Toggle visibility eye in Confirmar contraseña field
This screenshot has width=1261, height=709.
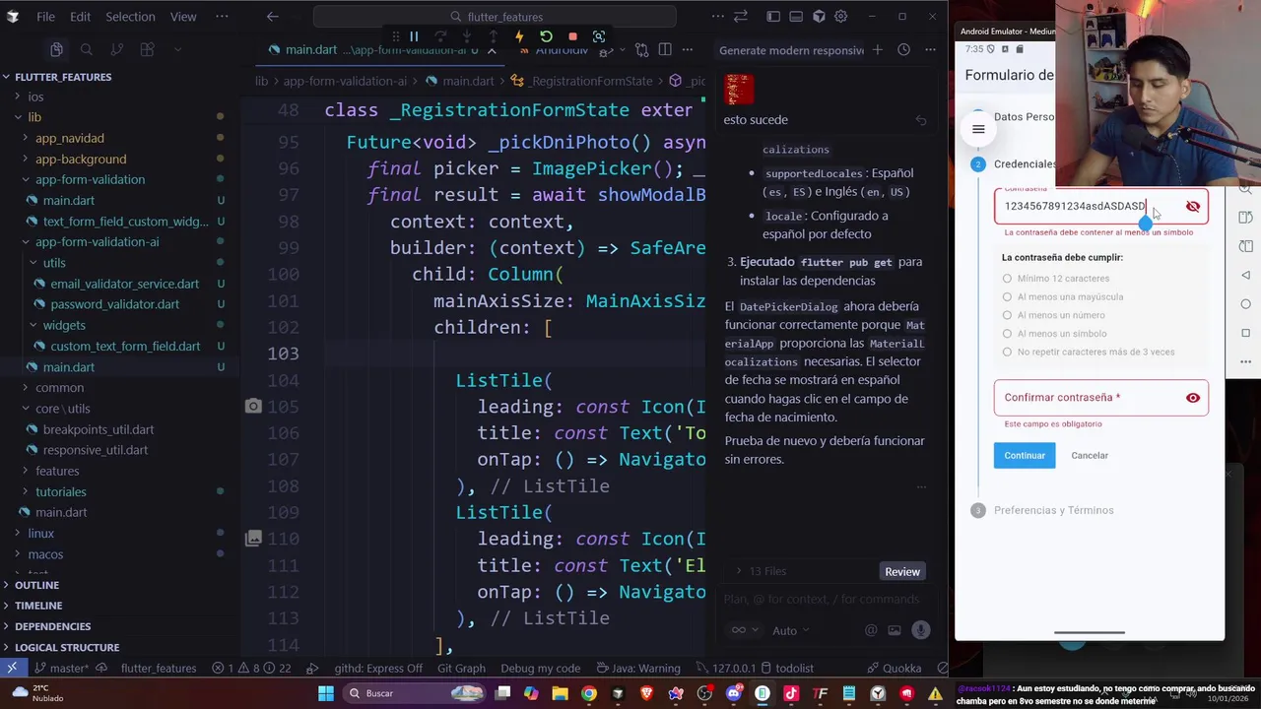pos(1193,398)
